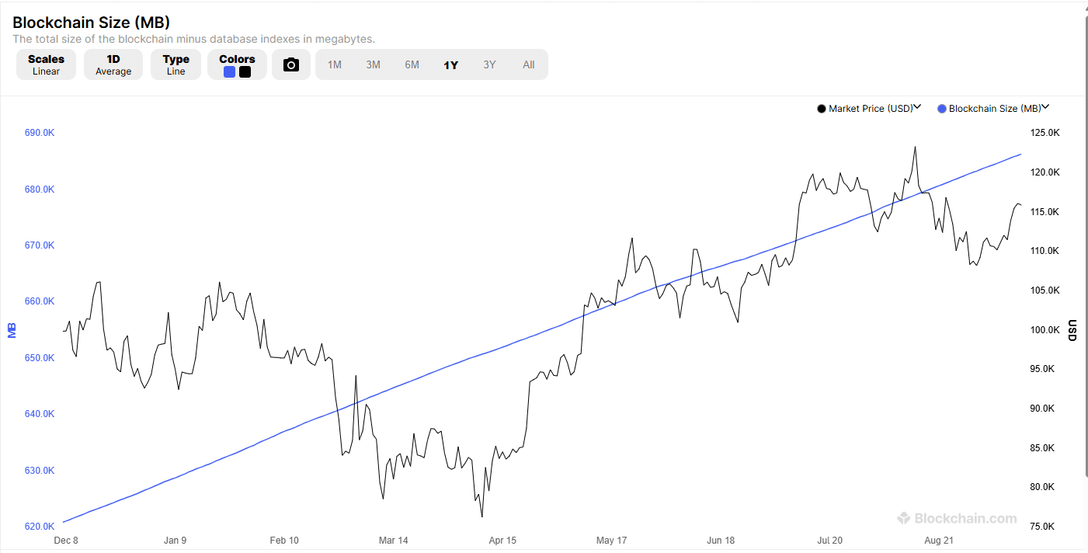Open the 1D Average interval setting
This screenshot has width=1088, height=553.
coord(113,64)
